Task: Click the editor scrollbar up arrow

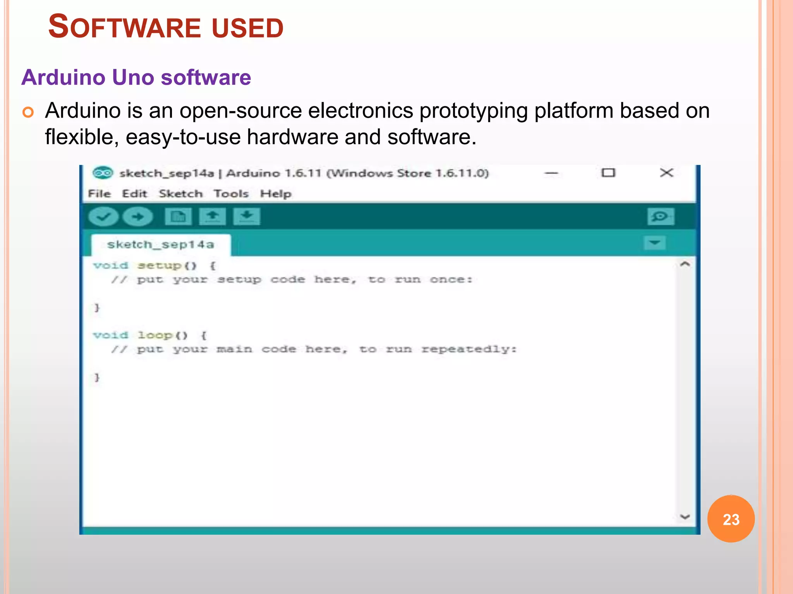Action: coord(685,264)
